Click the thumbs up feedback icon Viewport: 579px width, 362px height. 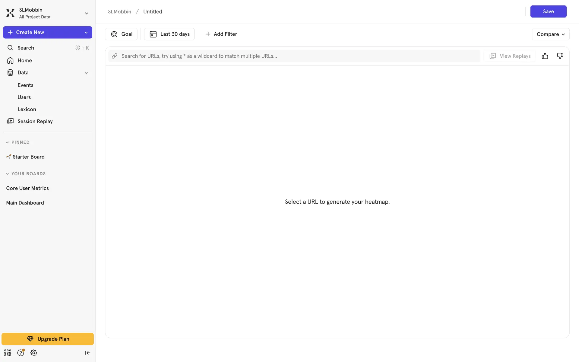click(545, 56)
